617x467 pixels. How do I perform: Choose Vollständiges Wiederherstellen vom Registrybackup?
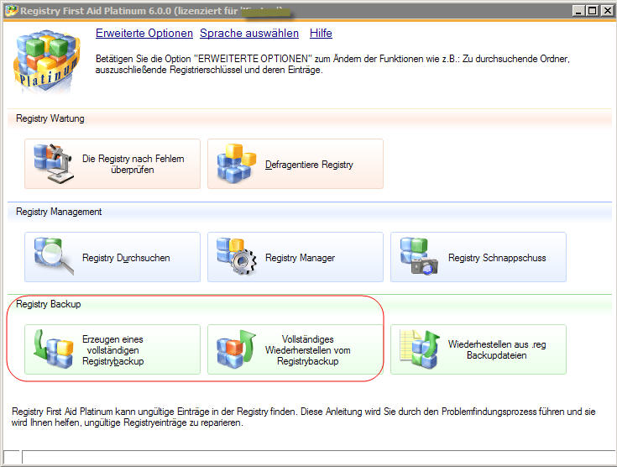(x=295, y=349)
